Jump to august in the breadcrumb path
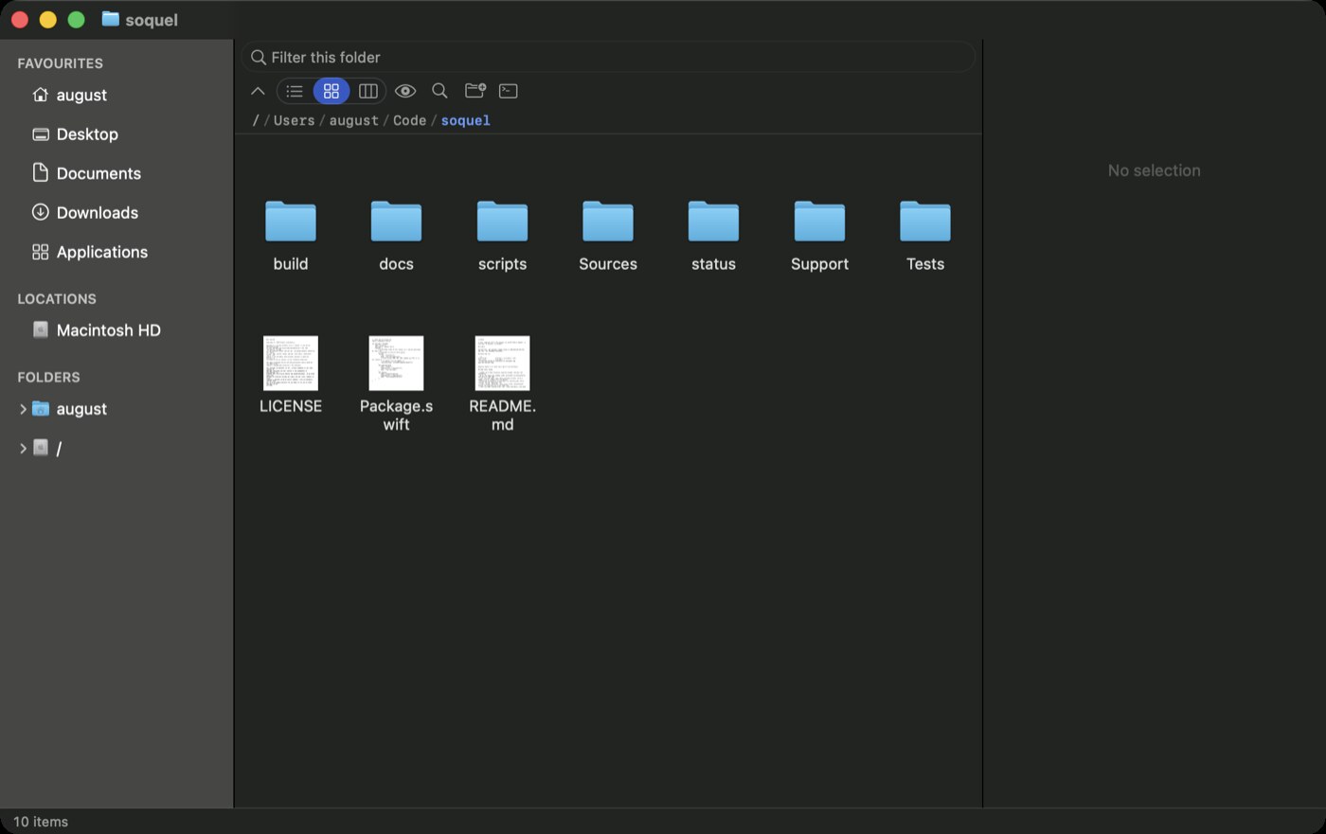 (353, 120)
